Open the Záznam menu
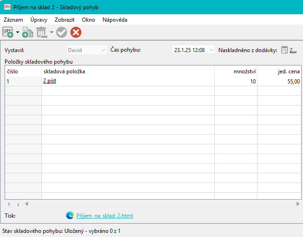 pyautogui.click(x=13, y=20)
